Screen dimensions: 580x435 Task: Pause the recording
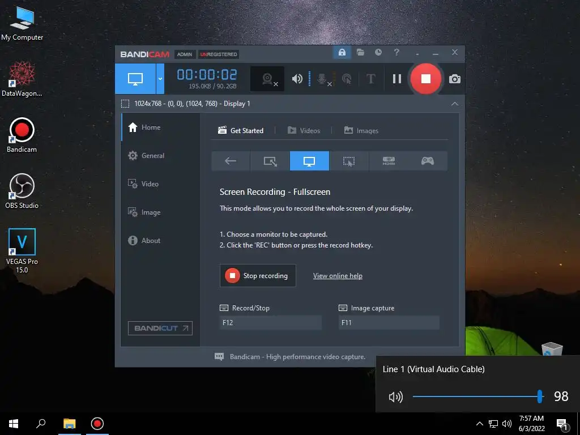pos(397,79)
